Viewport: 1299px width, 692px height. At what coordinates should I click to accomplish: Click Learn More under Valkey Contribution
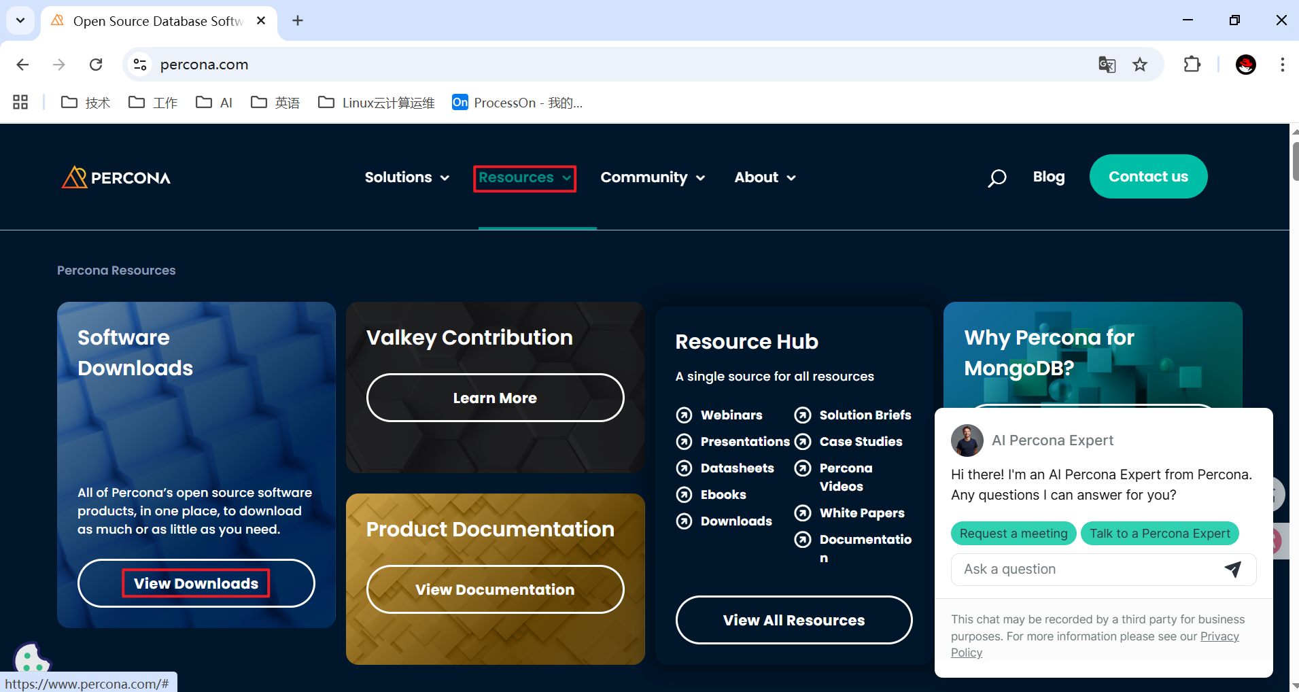(x=495, y=398)
